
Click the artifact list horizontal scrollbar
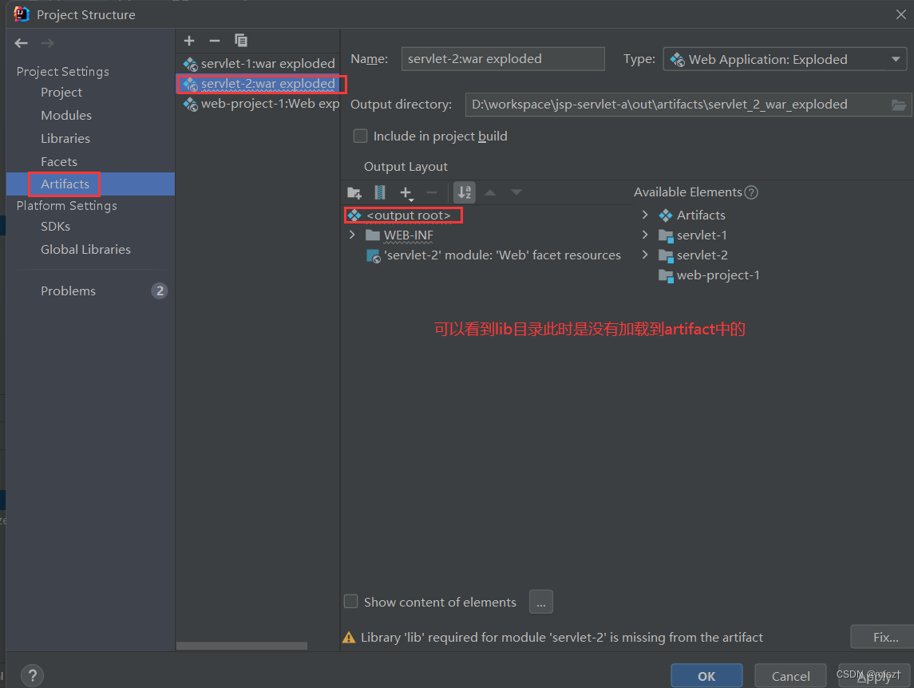point(242,646)
